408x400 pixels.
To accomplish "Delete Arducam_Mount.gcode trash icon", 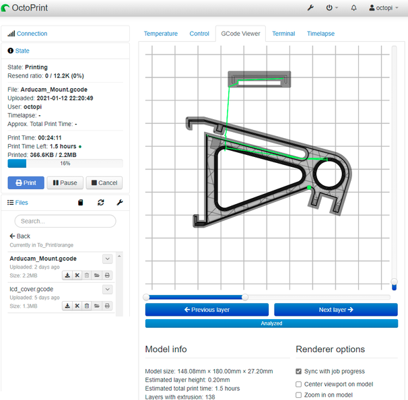I will (87, 275).
